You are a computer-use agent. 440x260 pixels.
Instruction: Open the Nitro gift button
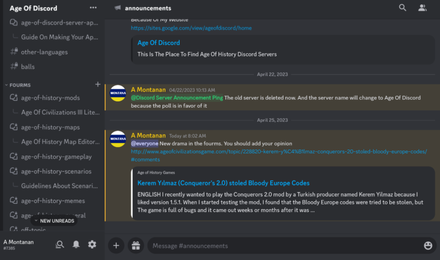point(136,246)
